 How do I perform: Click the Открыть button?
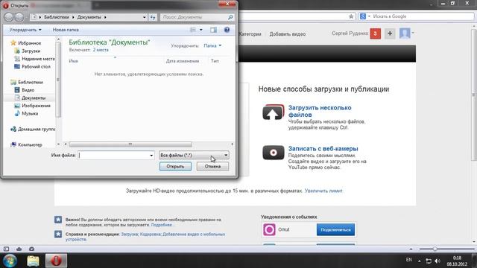click(x=175, y=167)
